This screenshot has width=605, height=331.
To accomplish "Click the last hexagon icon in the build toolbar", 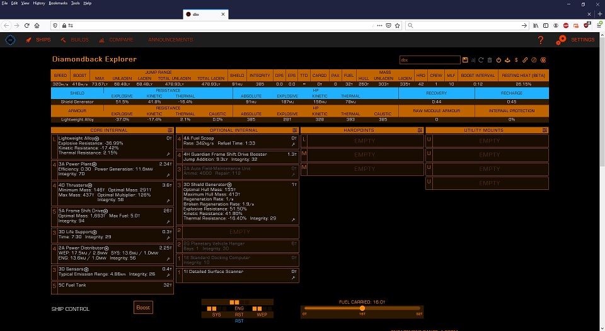I will [x=543, y=60].
